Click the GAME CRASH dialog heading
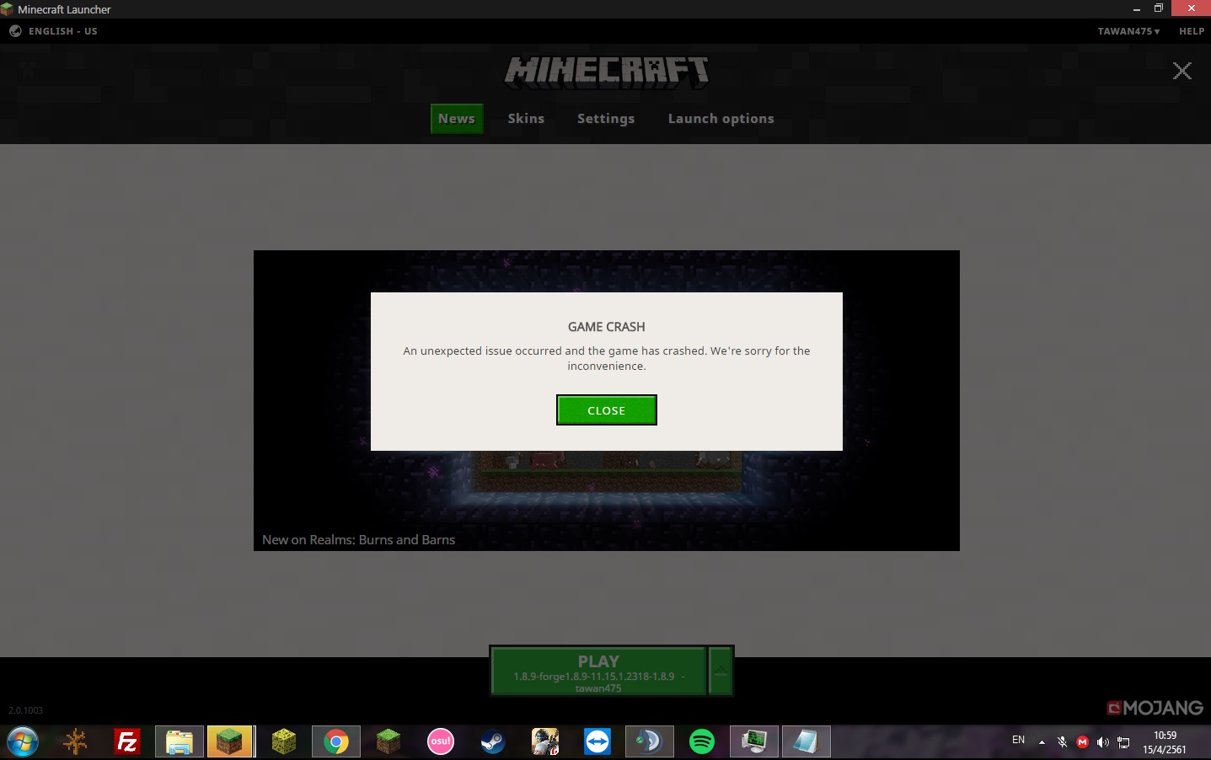This screenshot has width=1211, height=760. 606,327
